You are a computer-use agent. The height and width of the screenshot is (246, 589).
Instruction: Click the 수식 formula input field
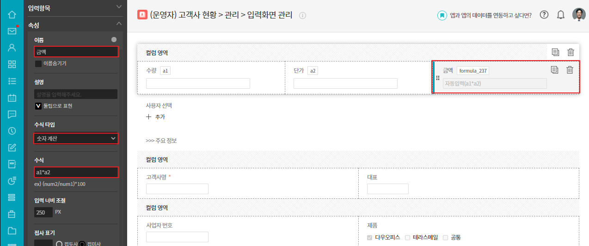[x=76, y=172]
